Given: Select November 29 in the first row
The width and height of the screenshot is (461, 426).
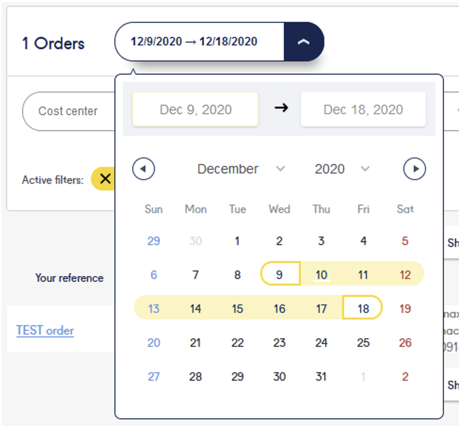Looking at the screenshot, I should [x=154, y=241].
